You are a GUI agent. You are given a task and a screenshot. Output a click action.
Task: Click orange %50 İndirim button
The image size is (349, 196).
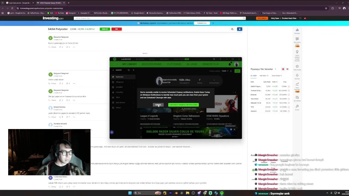(262, 18)
